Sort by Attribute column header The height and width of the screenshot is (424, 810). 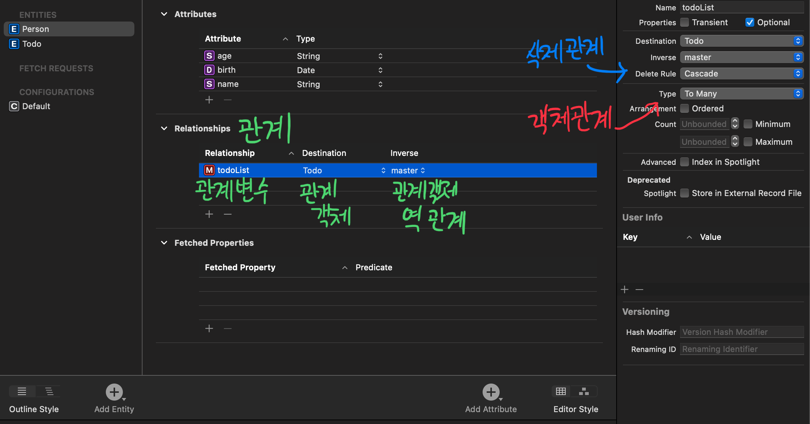tap(223, 39)
